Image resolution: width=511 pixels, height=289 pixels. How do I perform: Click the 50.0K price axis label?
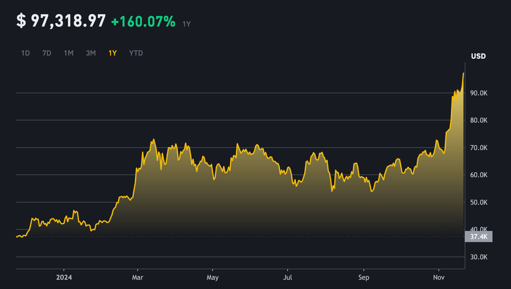click(479, 202)
